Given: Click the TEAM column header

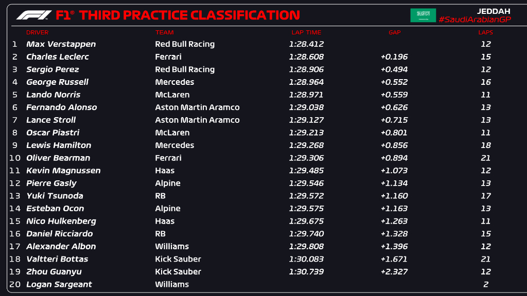Looking at the screenshot, I should click(165, 32).
